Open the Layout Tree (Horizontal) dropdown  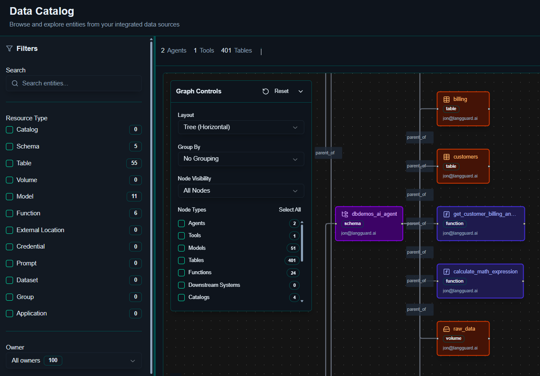click(x=241, y=127)
